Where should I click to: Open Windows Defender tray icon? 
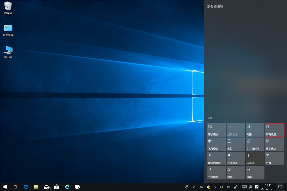coord(208,187)
